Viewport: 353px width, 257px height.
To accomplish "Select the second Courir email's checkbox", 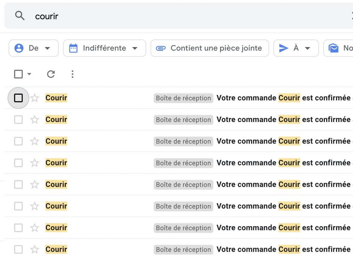I will (19, 120).
